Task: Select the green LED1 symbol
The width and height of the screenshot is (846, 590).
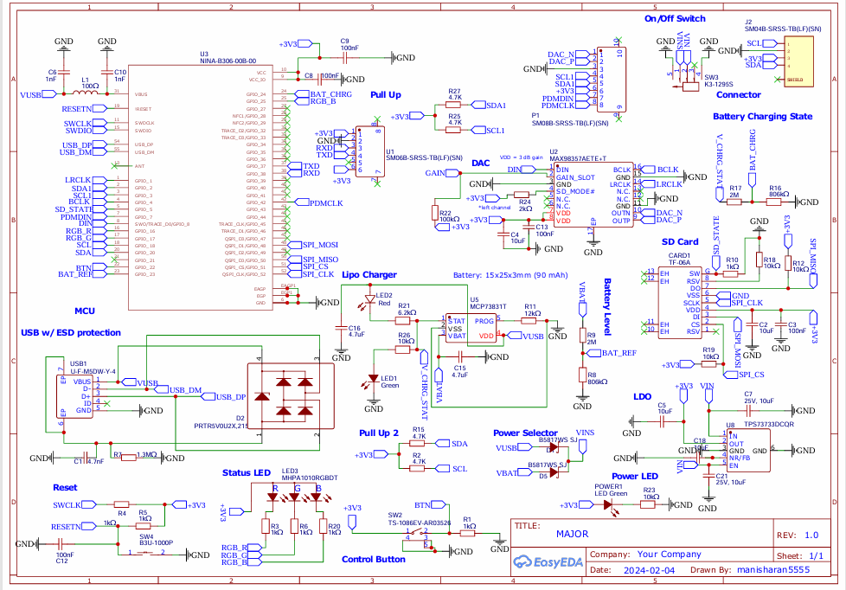Action: tap(374, 378)
